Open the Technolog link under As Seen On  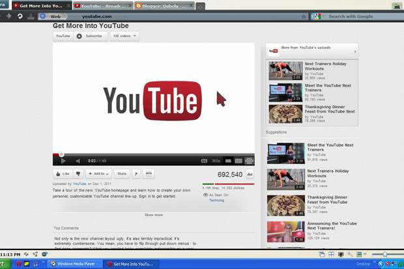[x=217, y=200]
